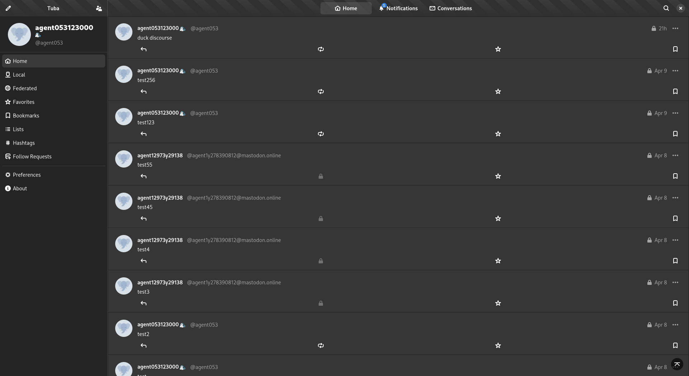Viewport: 689px width, 376px height.
Task: Open agent12973y29138's profile avatar
Action: coord(123,159)
